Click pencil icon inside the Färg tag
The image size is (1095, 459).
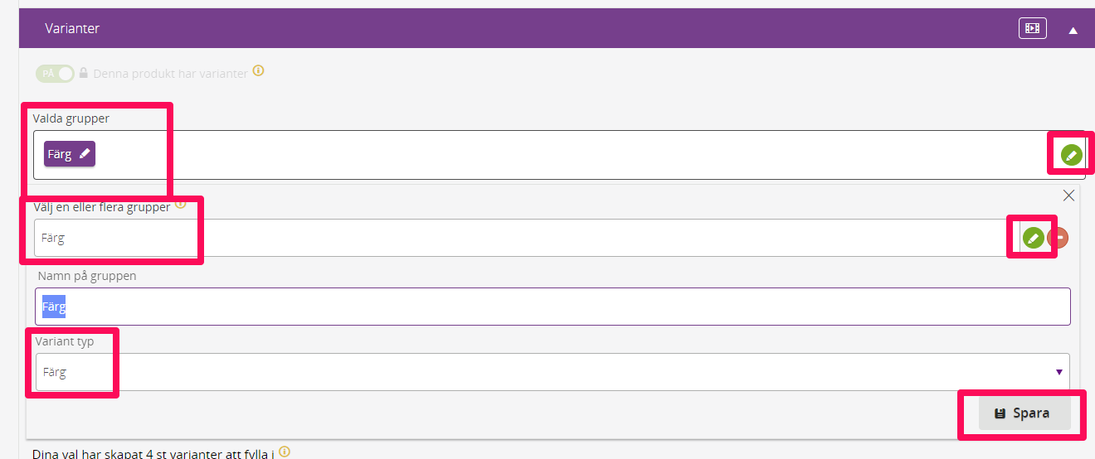click(84, 154)
